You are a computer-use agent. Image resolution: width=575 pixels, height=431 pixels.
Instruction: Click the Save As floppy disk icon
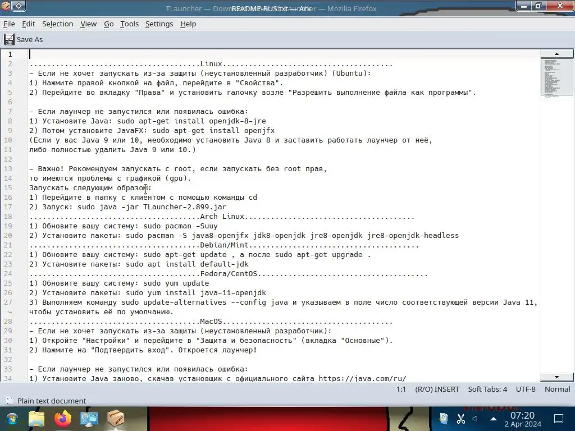tap(9, 39)
